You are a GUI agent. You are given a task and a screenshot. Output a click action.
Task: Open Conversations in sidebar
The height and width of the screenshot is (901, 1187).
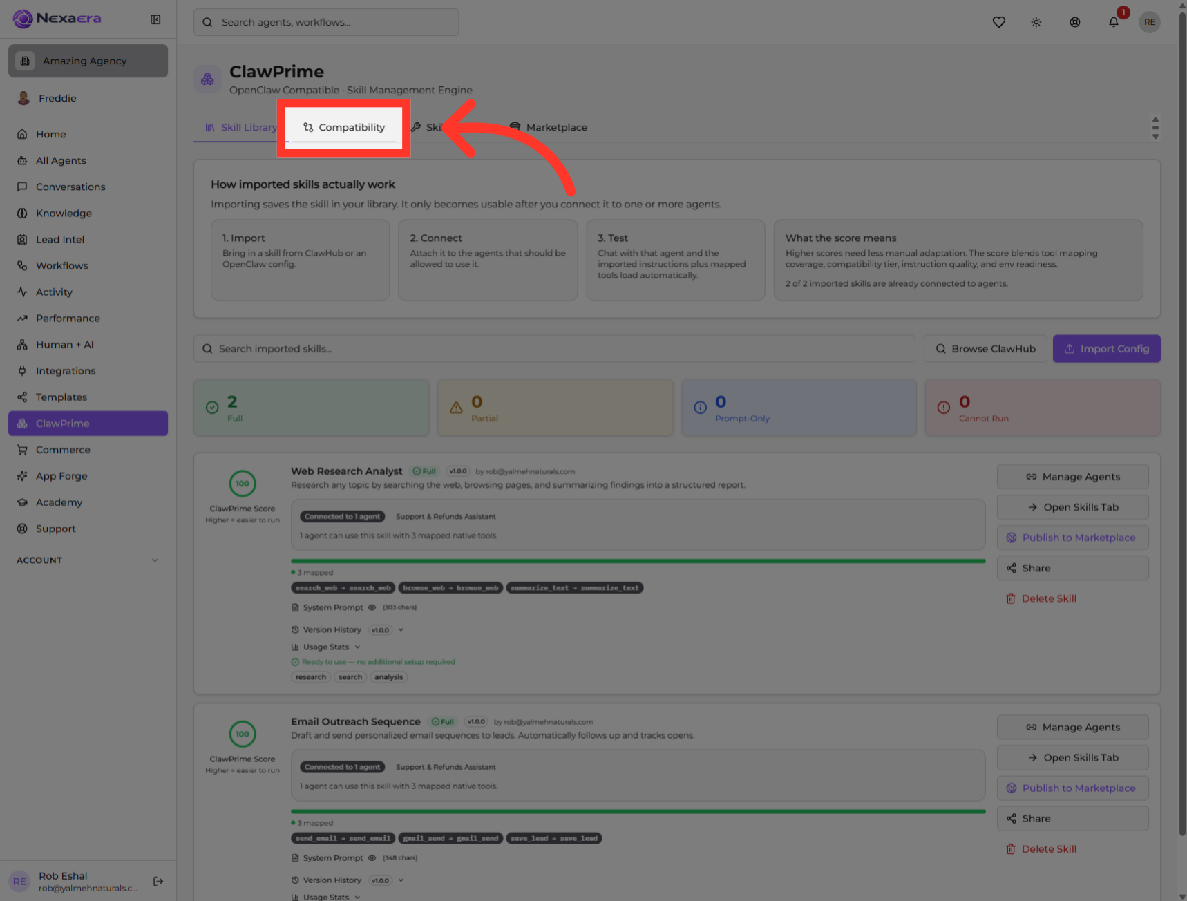[x=88, y=187]
